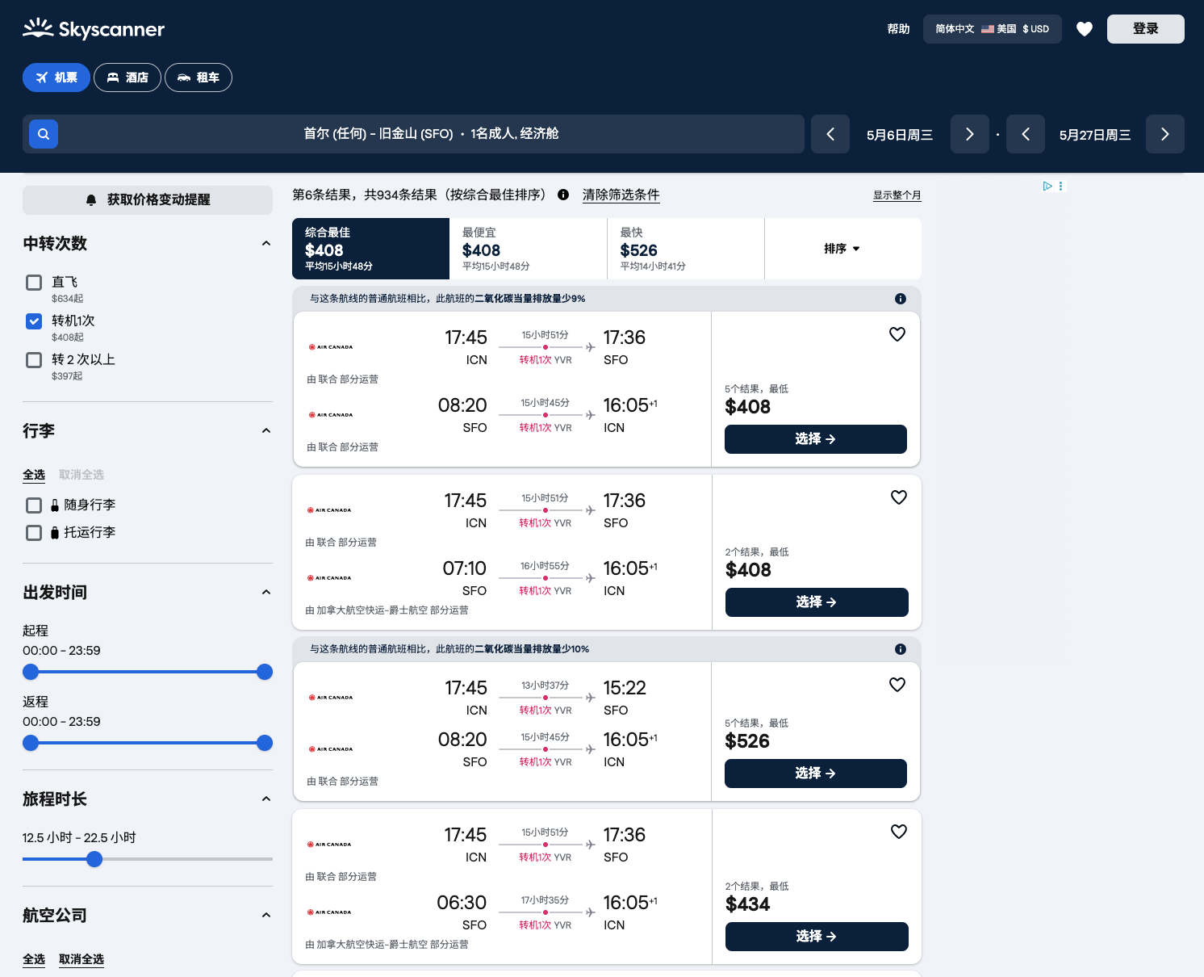Click 清除筛选条件 to clear filters
Viewport: 1204px width, 977px height.
621,195
